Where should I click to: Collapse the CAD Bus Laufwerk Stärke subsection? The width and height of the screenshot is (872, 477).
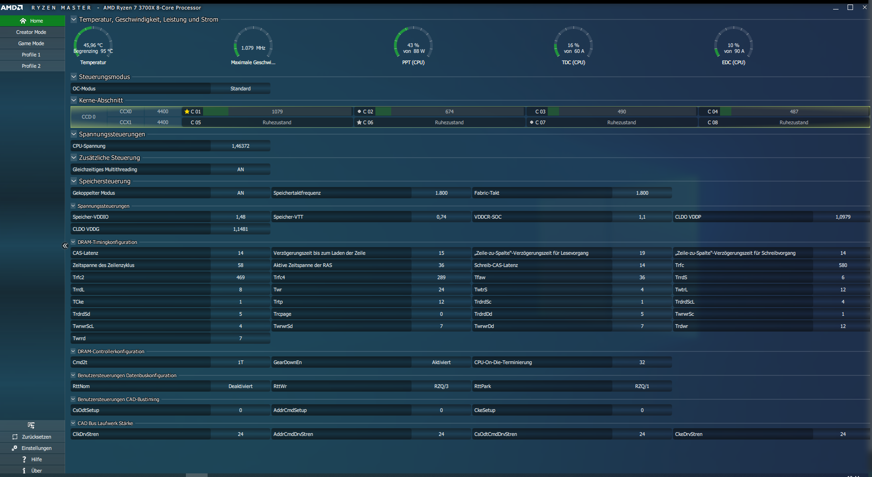coord(73,423)
